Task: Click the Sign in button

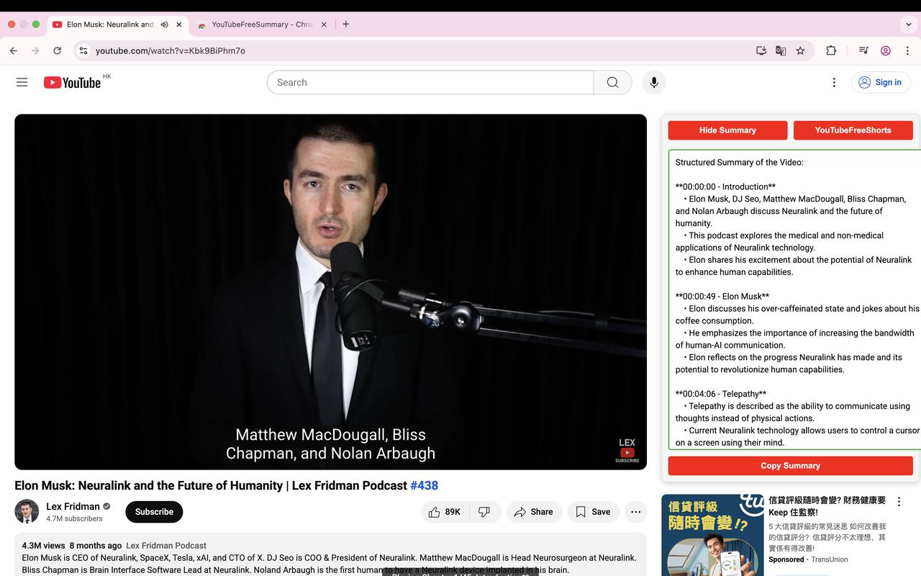Action: click(881, 82)
